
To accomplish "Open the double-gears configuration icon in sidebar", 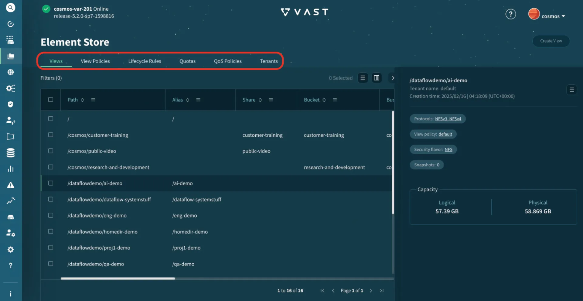I will [x=11, y=88].
